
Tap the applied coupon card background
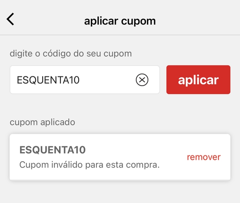[120, 157]
